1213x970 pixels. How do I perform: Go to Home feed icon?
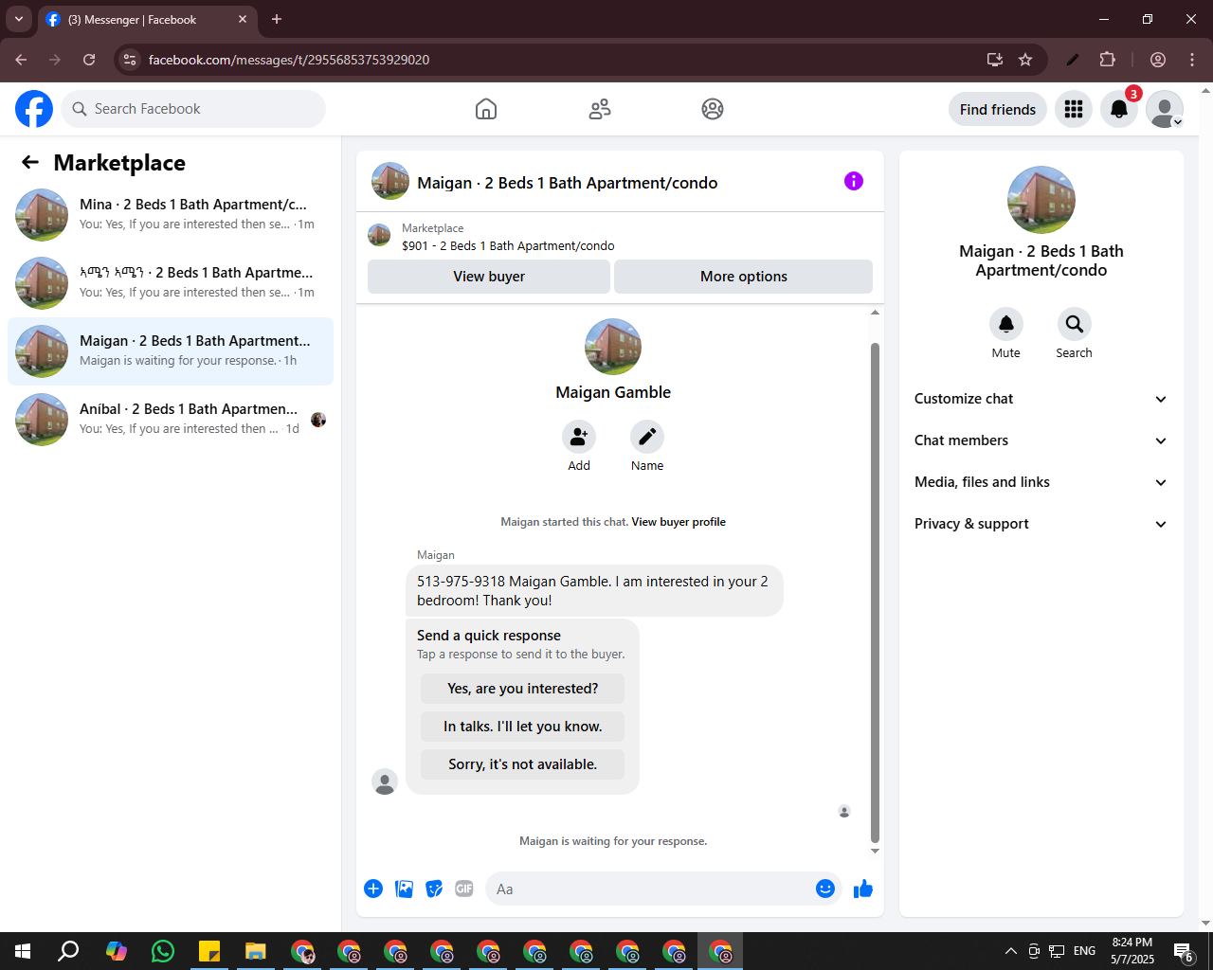pos(486,109)
